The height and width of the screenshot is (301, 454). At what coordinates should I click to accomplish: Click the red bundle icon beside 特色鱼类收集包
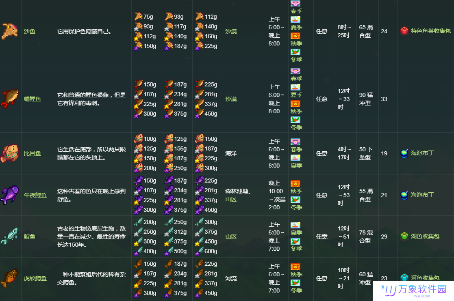(404, 30)
